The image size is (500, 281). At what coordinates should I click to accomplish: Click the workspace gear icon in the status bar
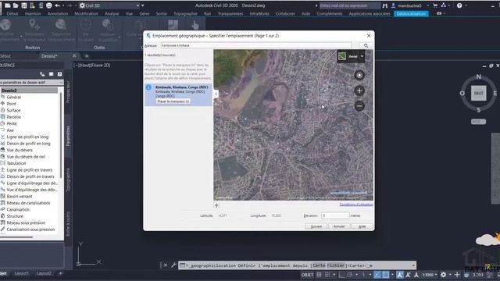(443, 275)
